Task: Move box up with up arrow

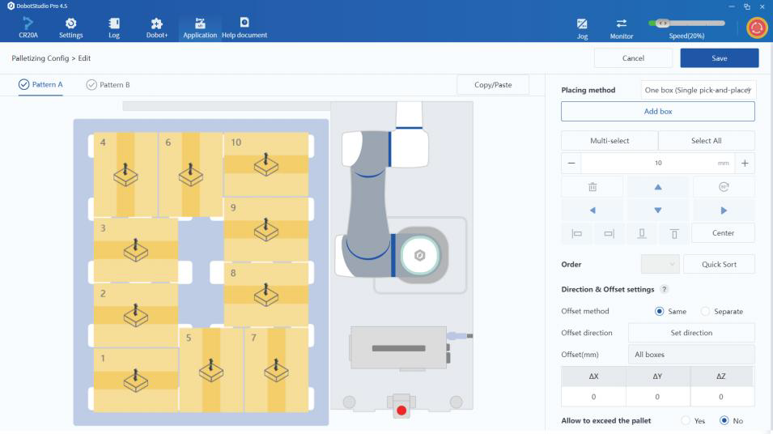Action: [657, 186]
